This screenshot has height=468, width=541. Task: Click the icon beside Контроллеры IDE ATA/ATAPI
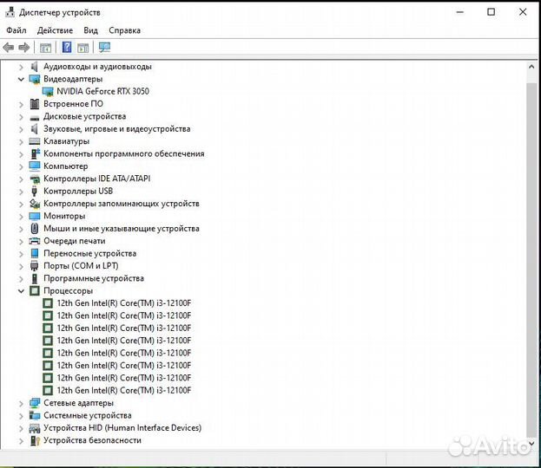tap(35, 179)
